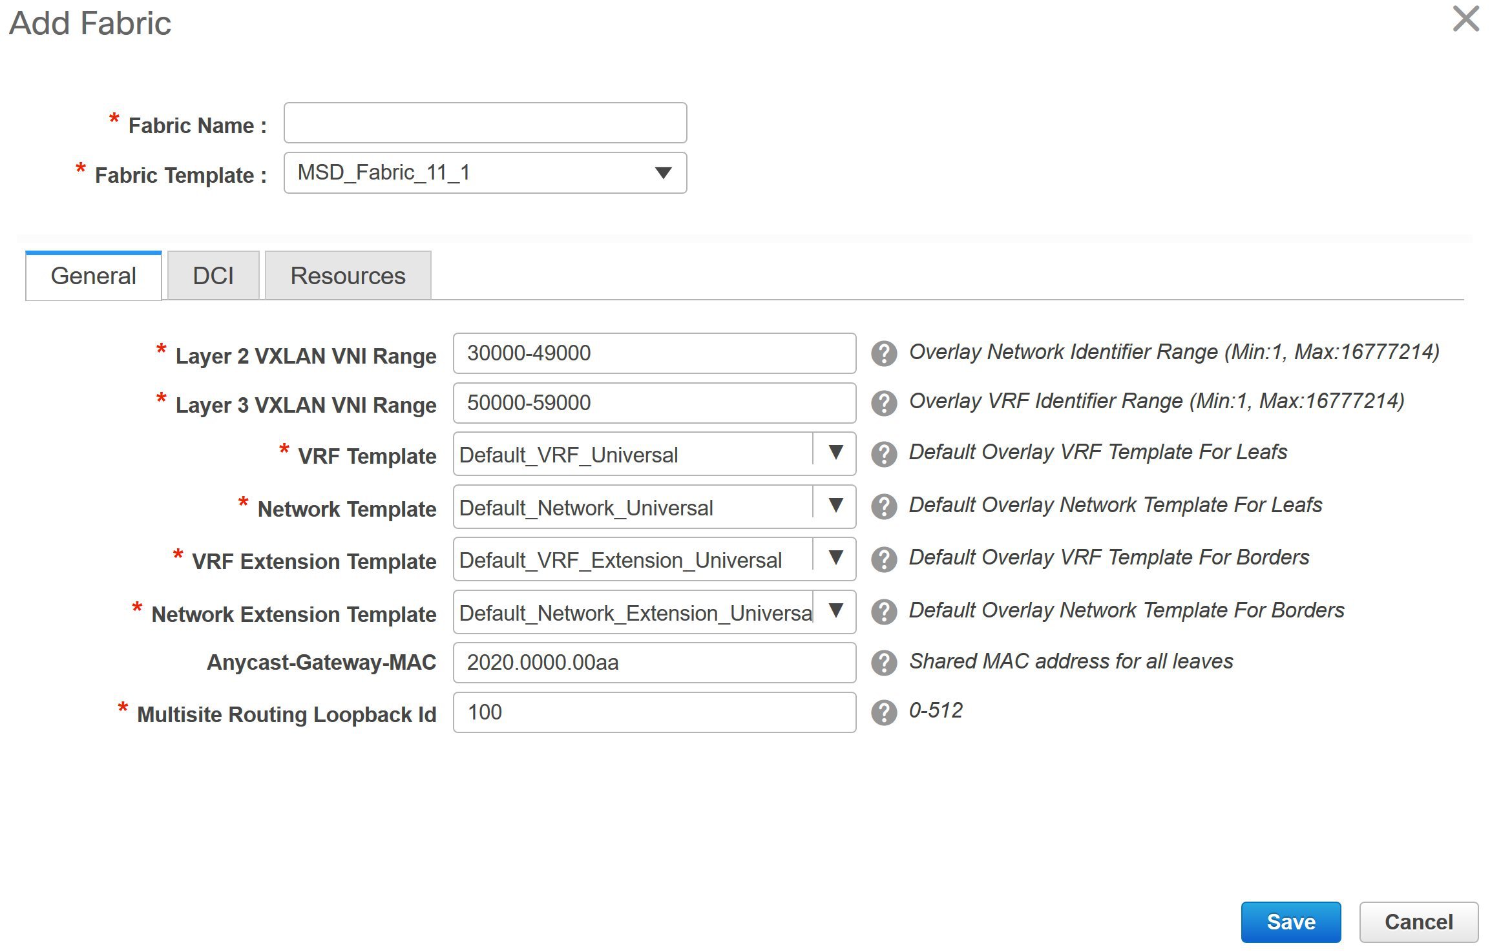This screenshot has width=1490, height=952.
Task: Open the VRF Extension Template dropdown
Action: point(835,558)
